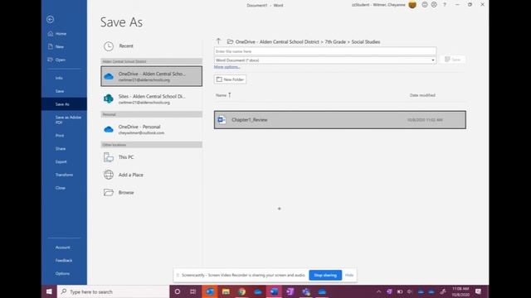Switch to Word on the taskbar
Viewport: 531px width, 298px height.
(x=274, y=291)
